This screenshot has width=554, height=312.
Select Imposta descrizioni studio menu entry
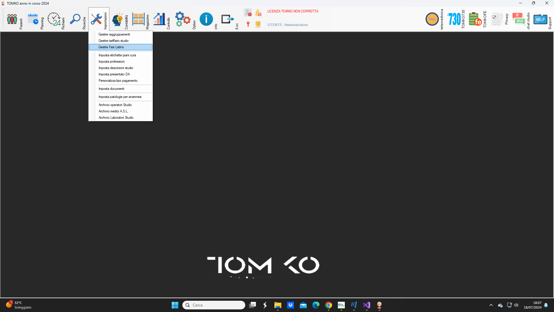point(121,68)
